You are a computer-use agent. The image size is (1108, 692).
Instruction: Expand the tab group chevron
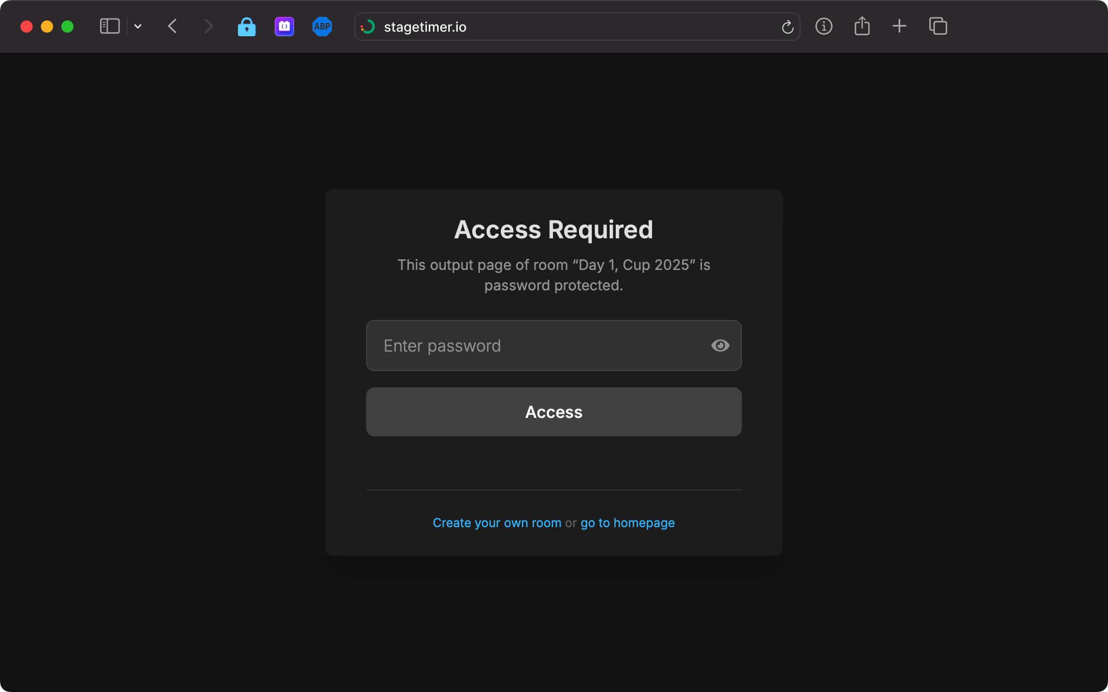137,26
